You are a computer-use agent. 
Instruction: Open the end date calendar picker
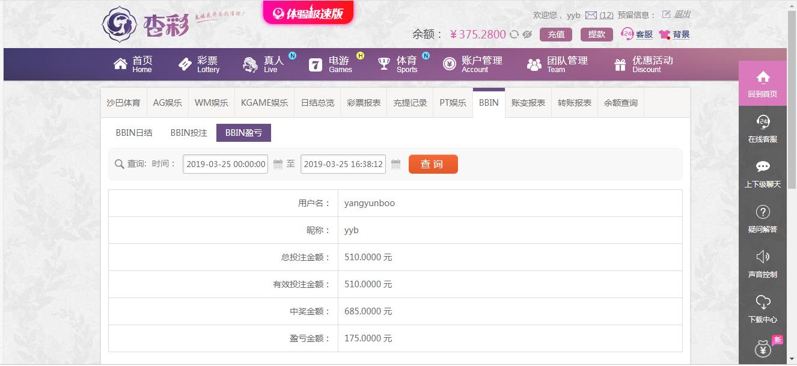(x=395, y=163)
